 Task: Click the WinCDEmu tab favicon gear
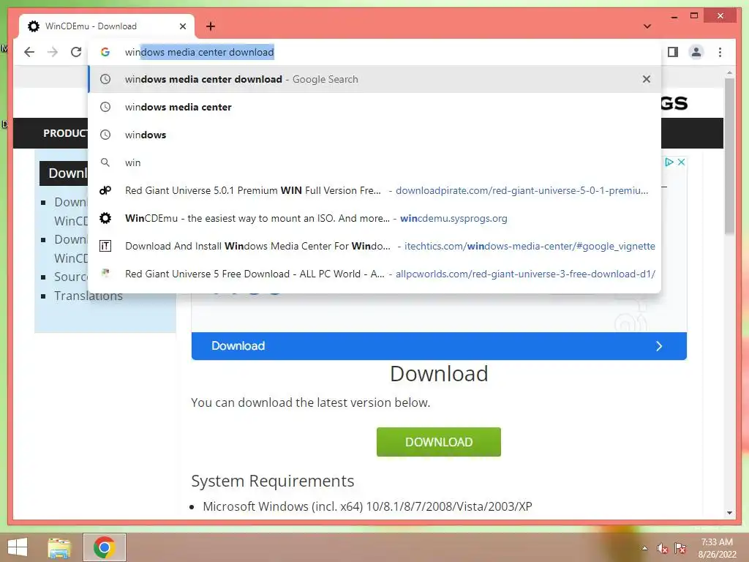point(34,26)
